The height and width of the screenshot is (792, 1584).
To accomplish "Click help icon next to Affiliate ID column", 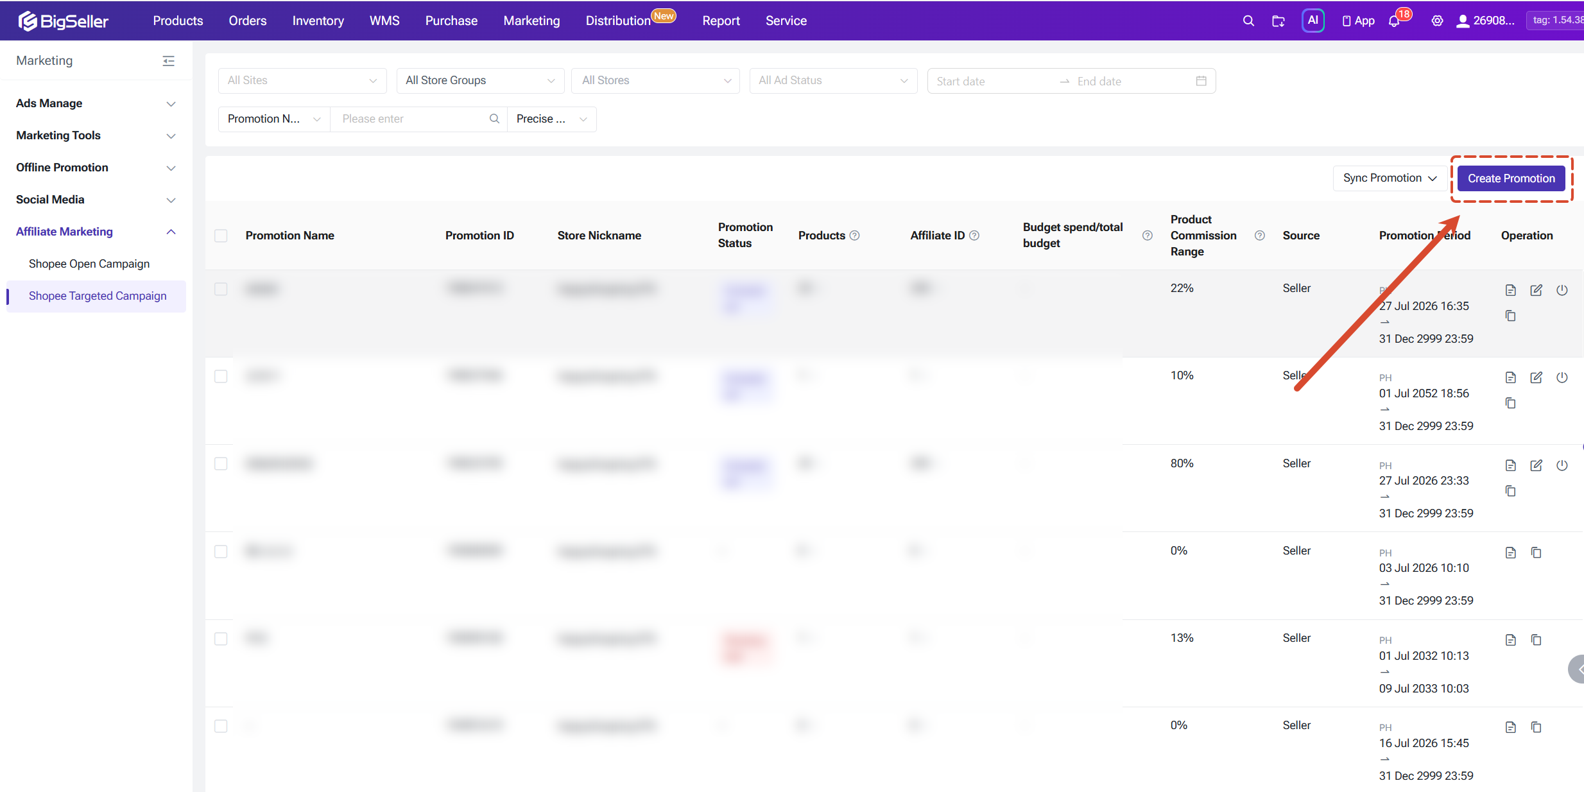I will (x=974, y=236).
